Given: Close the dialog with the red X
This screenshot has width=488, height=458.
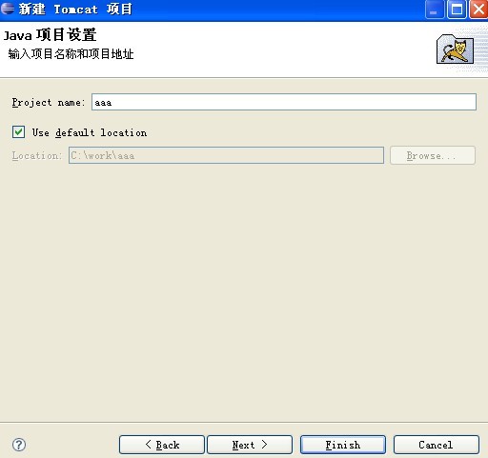Looking at the screenshot, I should (x=478, y=10).
